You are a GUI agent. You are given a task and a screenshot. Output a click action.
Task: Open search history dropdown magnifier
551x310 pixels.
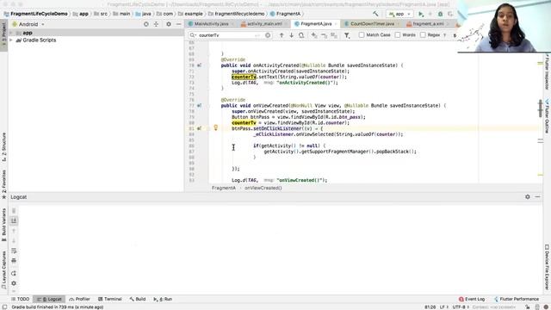click(x=193, y=35)
